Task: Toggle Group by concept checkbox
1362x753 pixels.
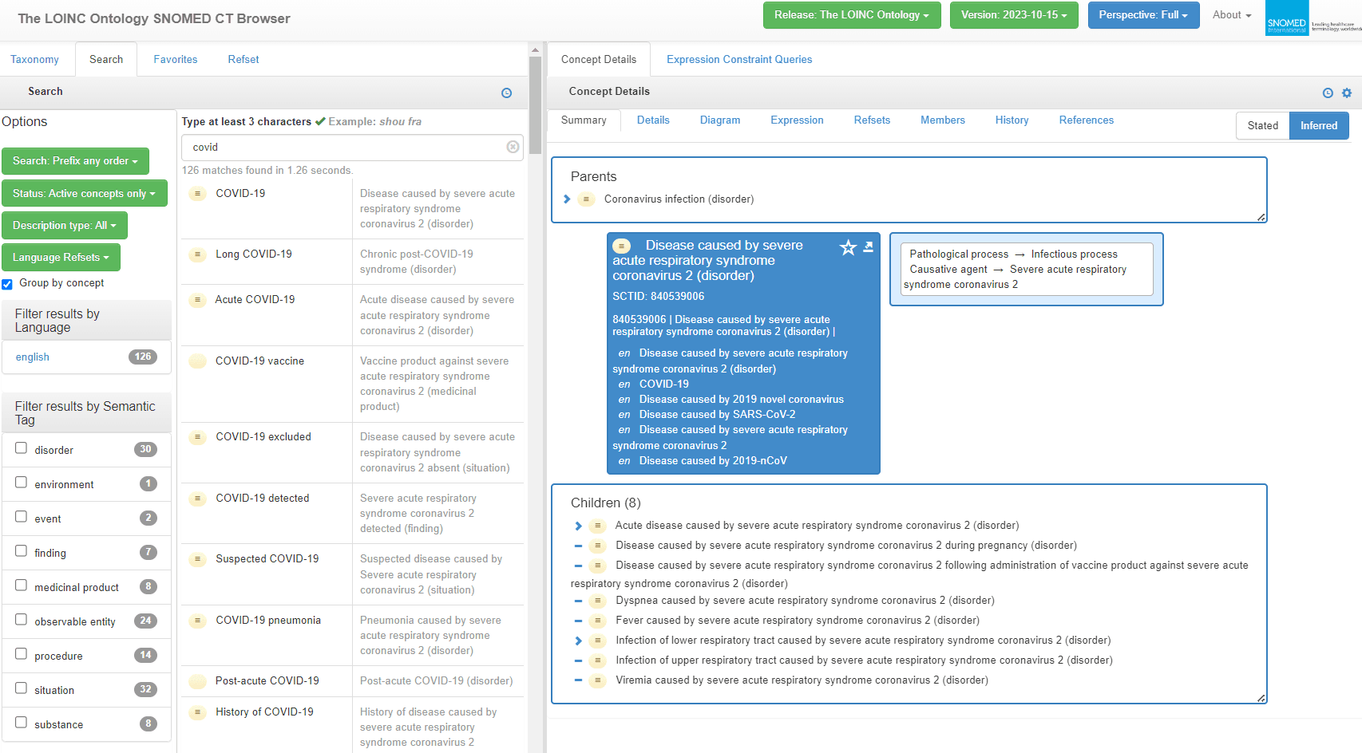Action: tap(7, 284)
